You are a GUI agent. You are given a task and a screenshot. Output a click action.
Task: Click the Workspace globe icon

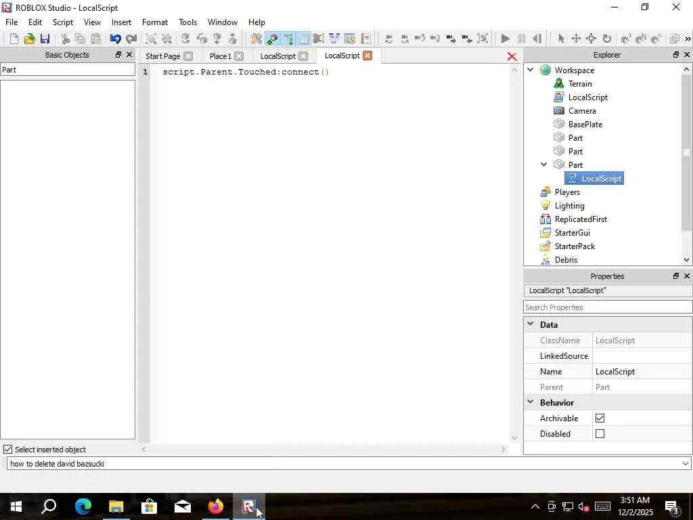(x=545, y=70)
